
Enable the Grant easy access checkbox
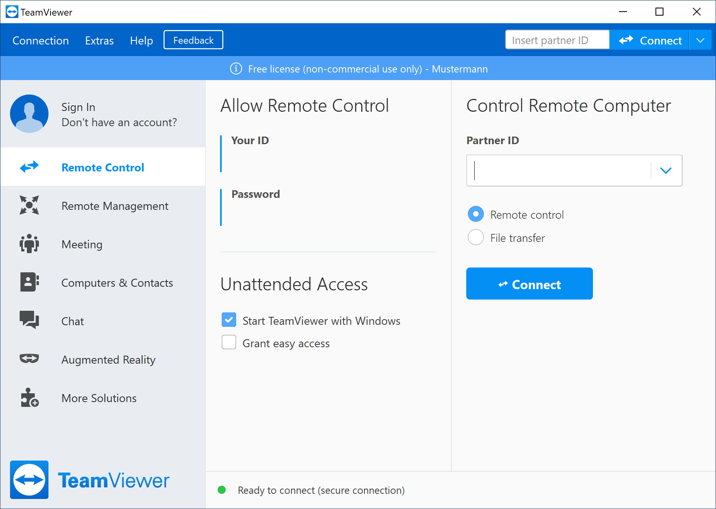point(229,342)
